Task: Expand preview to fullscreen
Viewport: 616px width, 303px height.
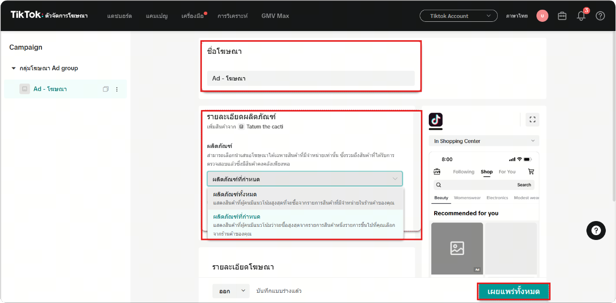Action: tap(532, 120)
